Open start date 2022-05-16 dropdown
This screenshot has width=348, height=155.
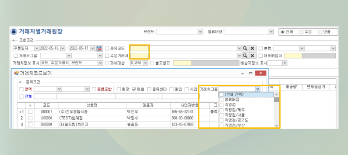coord(63,48)
